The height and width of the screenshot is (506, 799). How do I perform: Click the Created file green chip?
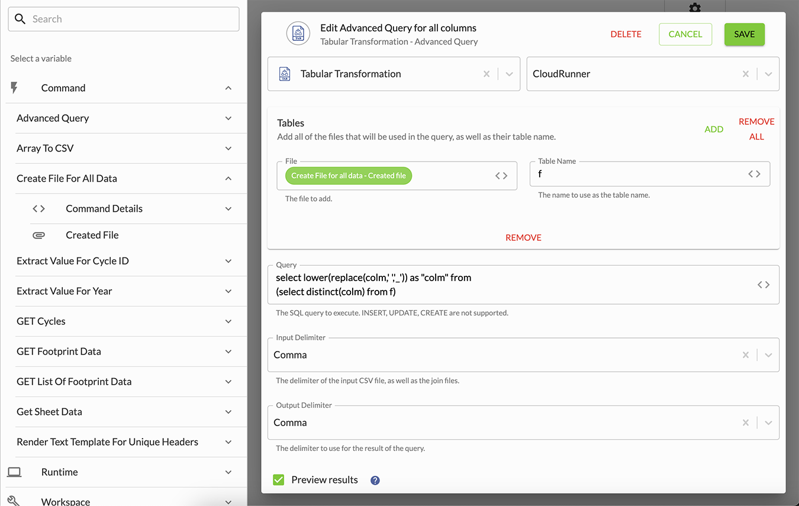point(349,176)
